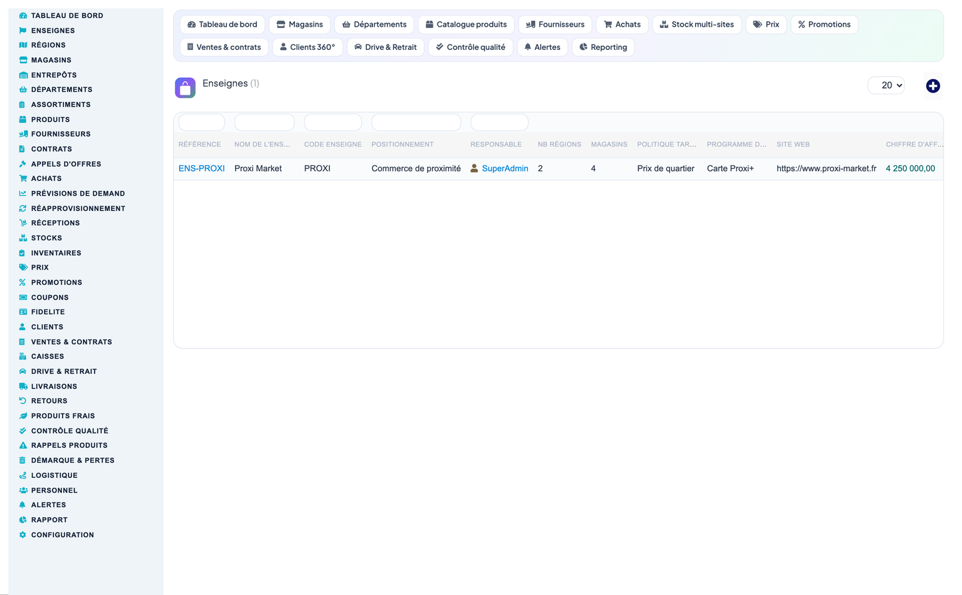
Task: Click the Prix tags icon in sidebar
Action: (23, 268)
